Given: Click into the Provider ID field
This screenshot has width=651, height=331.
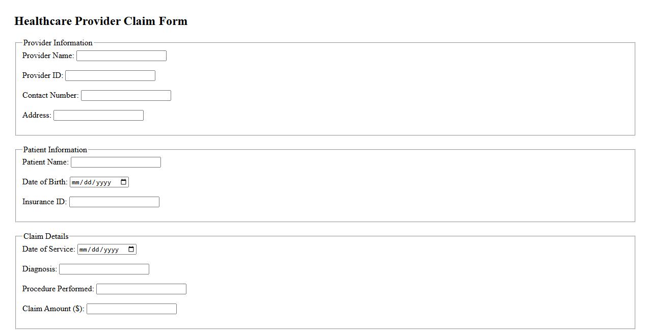Looking at the screenshot, I should [110, 76].
